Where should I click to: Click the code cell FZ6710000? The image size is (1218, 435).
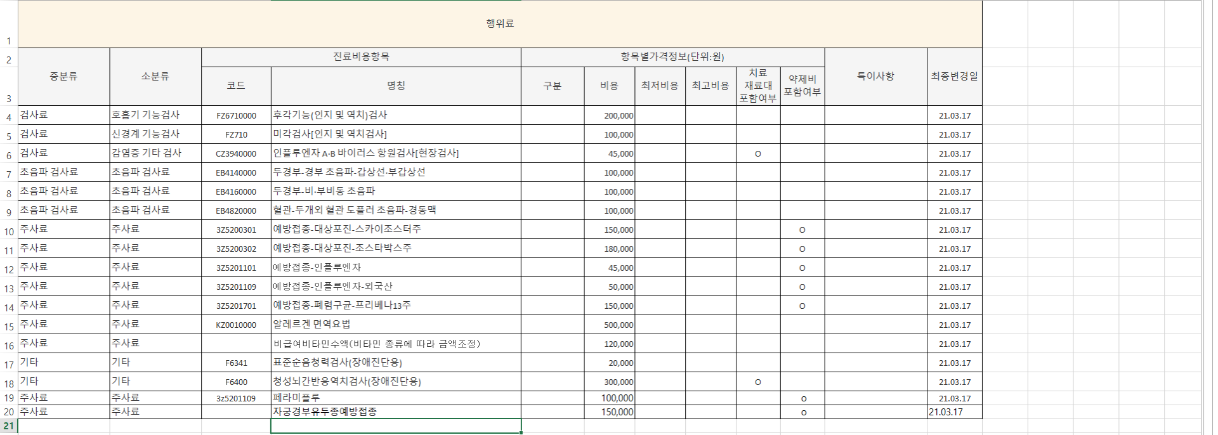[x=236, y=115]
